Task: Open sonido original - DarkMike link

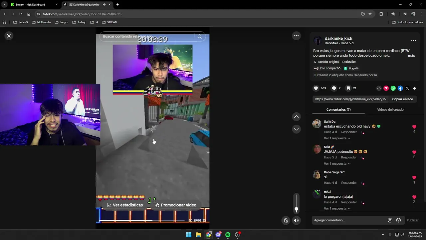Action: pyautogui.click(x=337, y=62)
